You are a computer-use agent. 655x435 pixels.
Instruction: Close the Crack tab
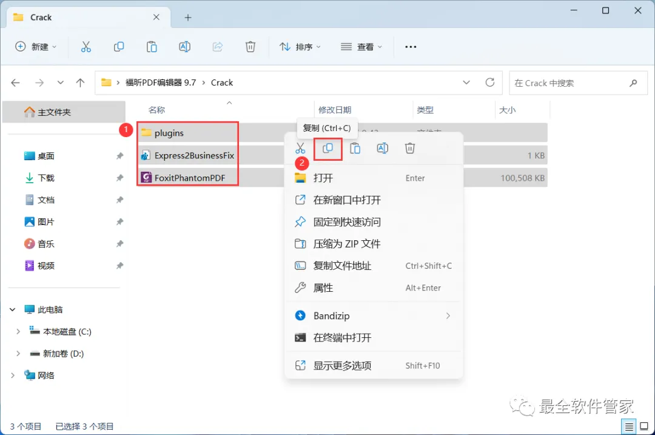156,17
